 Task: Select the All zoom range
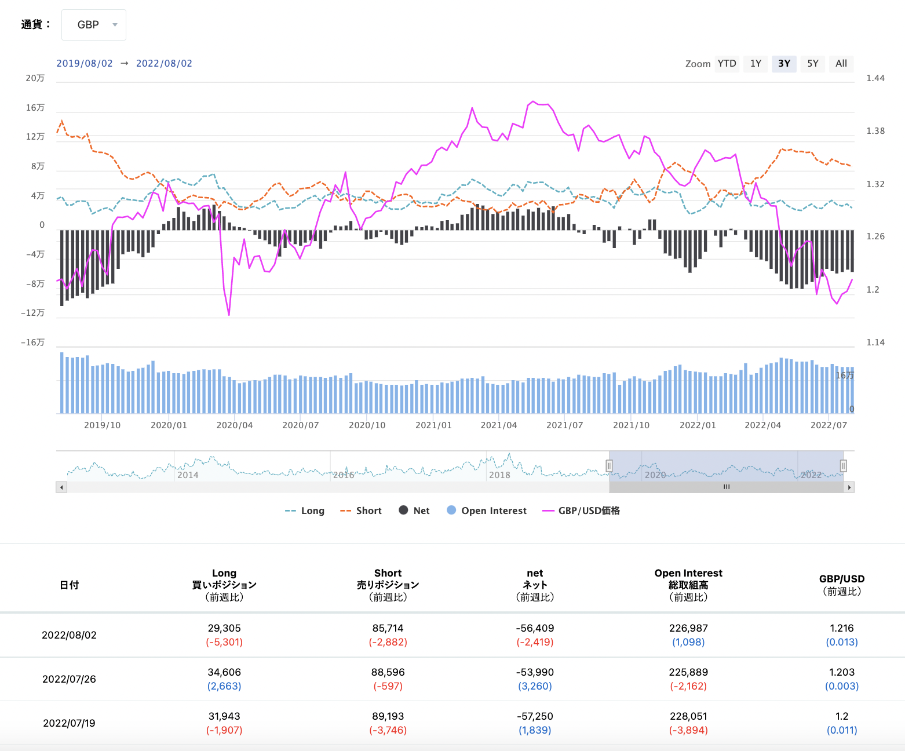(x=841, y=64)
